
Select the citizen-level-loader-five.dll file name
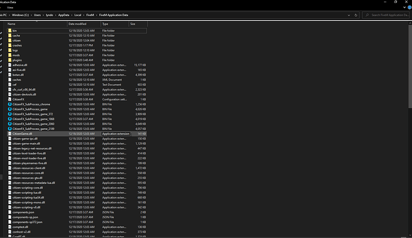click(29, 153)
